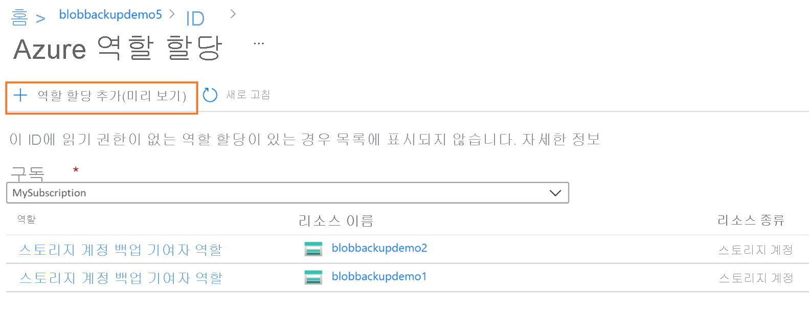Image resolution: width=809 pixels, height=309 pixels.
Task: Click the refresh circular arrow icon
Action: pyautogui.click(x=210, y=95)
